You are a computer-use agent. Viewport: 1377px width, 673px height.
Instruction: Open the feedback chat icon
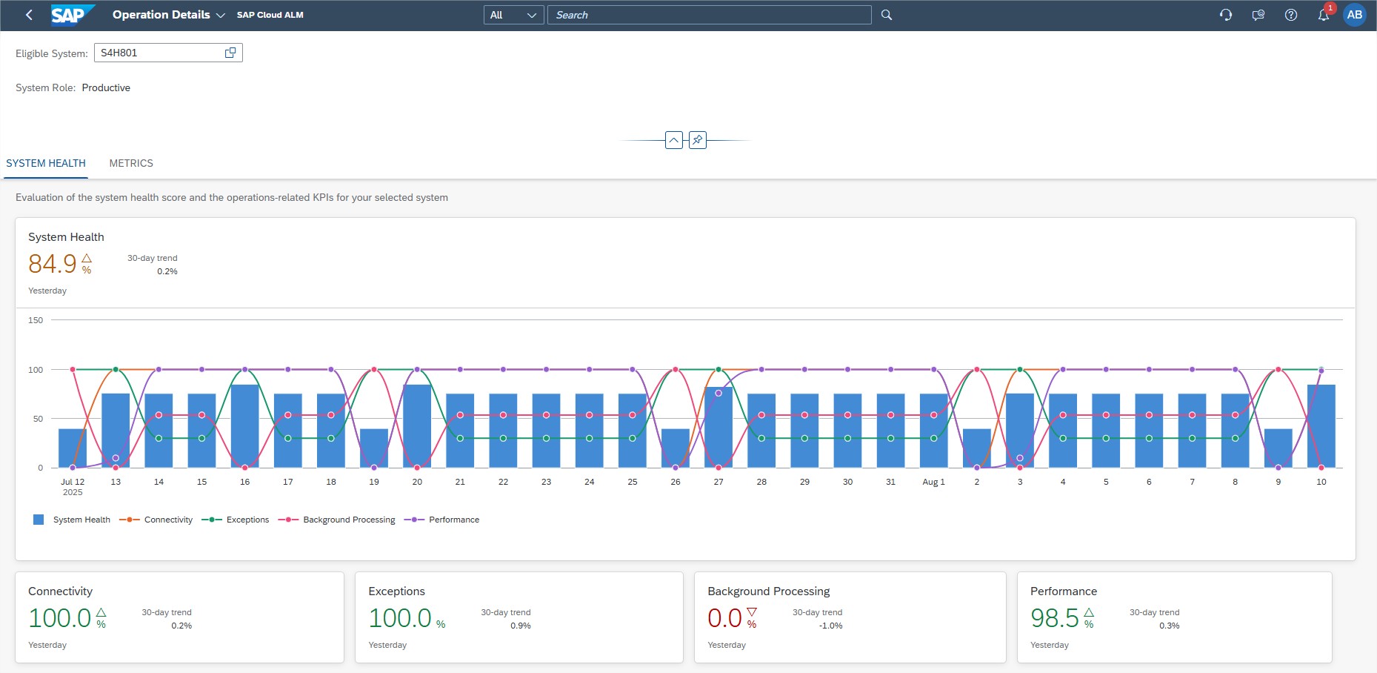(x=1258, y=15)
